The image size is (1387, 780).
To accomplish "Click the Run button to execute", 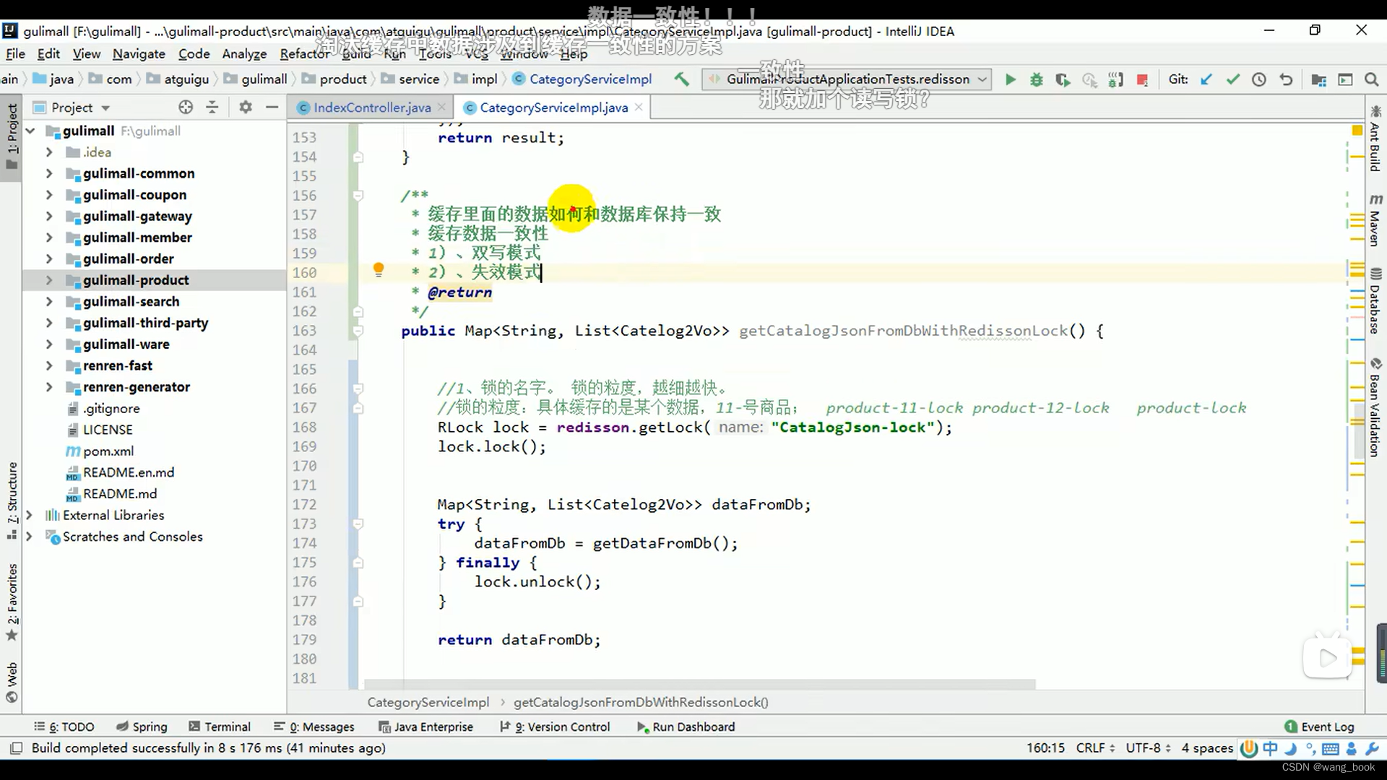I will coord(1008,79).
